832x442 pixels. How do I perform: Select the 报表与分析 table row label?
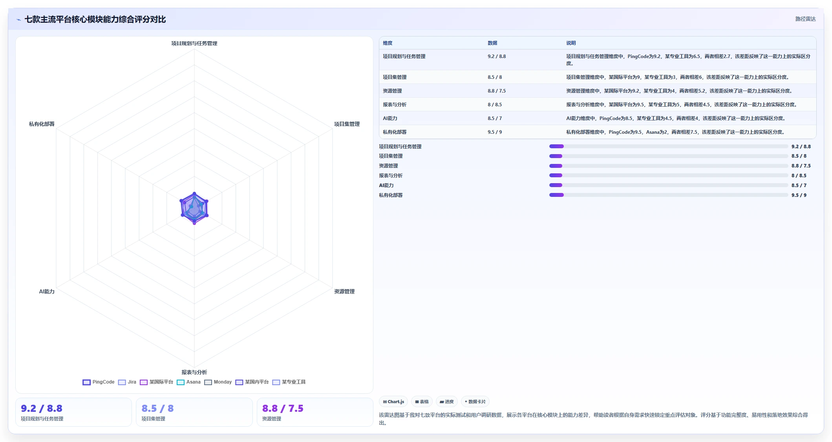point(395,105)
